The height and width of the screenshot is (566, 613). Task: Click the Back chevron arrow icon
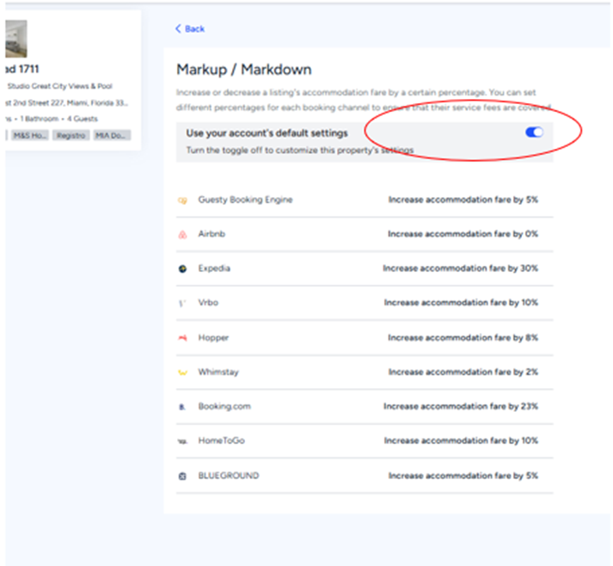tap(178, 28)
